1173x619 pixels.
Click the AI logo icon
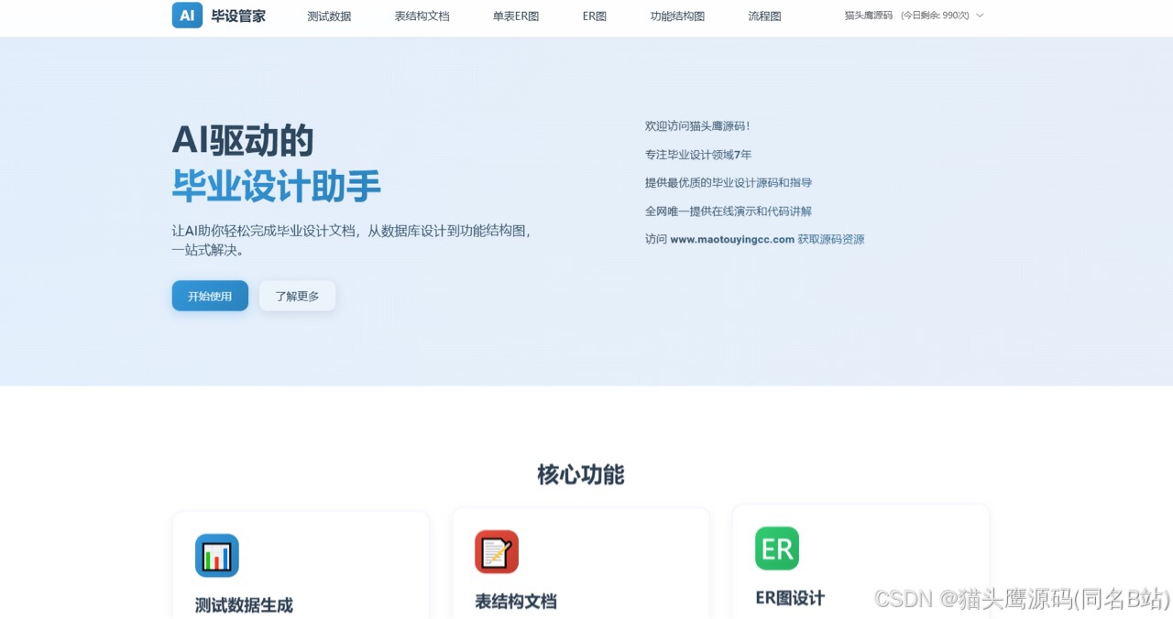186,15
